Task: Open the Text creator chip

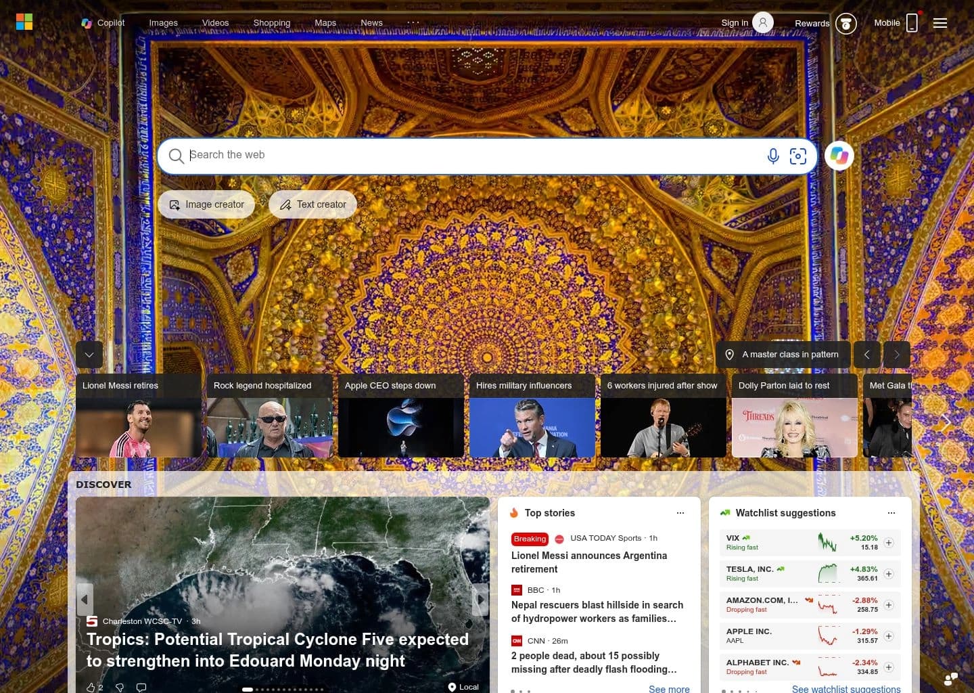Action: [x=312, y=204]
